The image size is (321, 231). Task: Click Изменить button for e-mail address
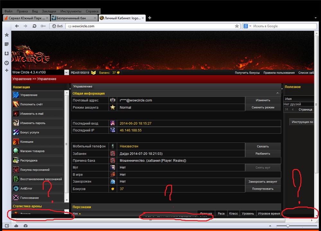(263, 100)
